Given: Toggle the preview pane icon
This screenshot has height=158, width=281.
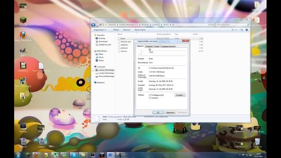Looking at the screenshot, I should [x=241, y=30].
